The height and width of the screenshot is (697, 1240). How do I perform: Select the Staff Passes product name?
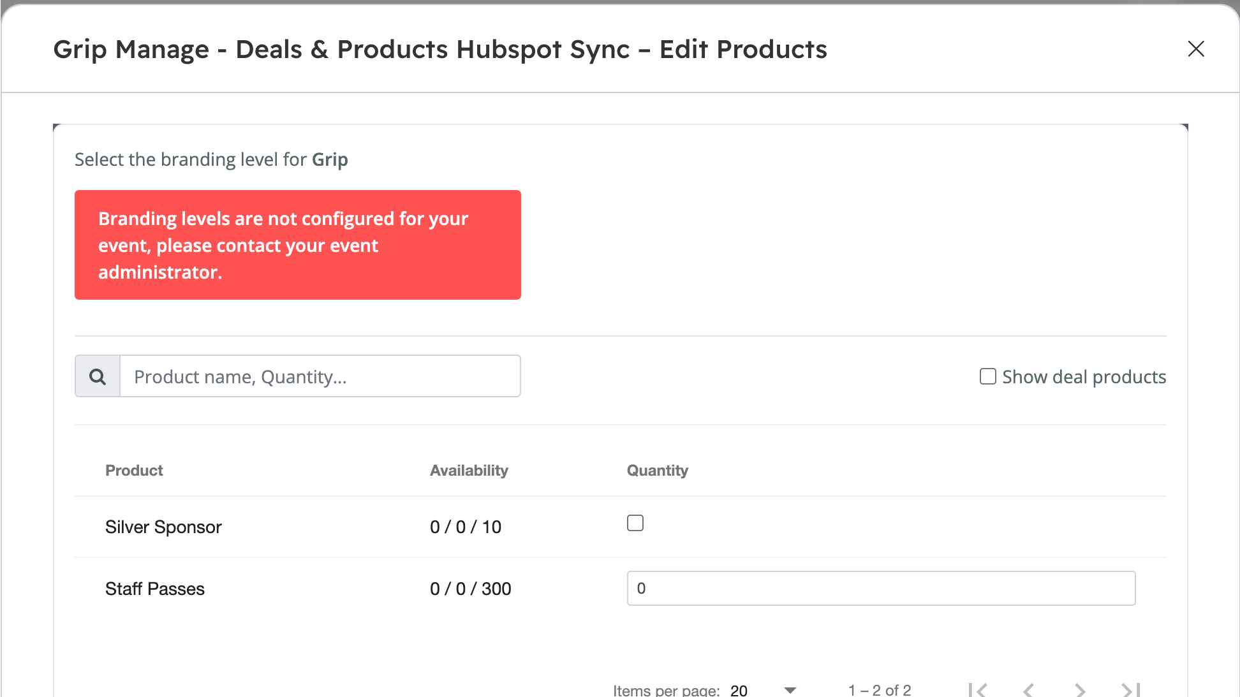pyautogui.click(x=155, y=589)
